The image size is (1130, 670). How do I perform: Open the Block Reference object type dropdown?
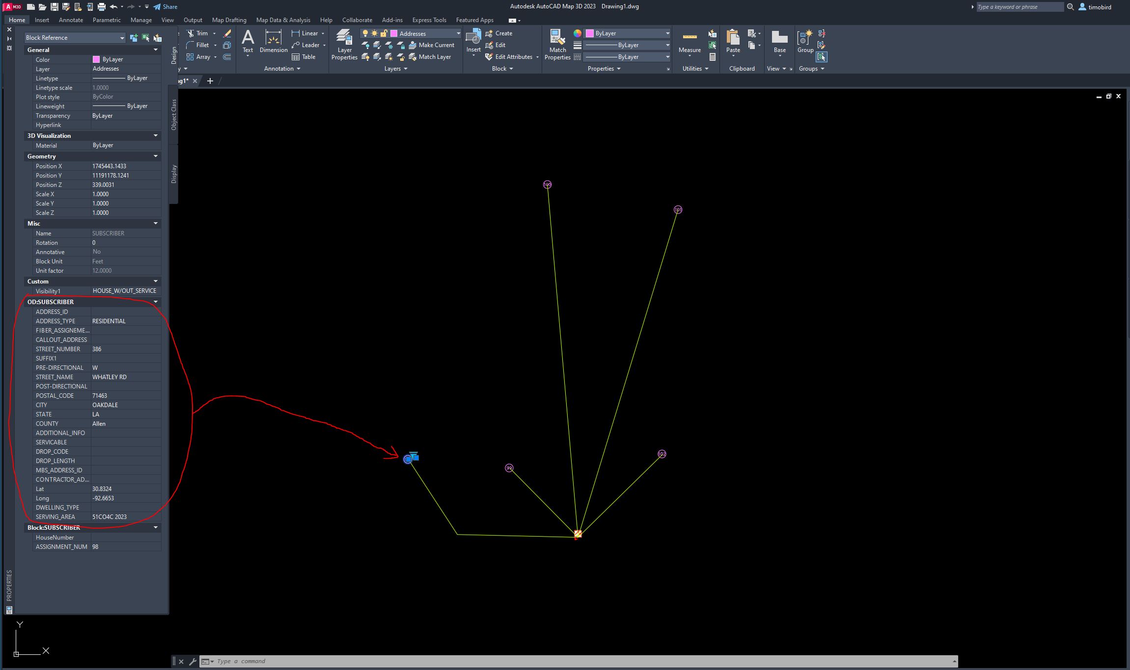tap(75, 38)
